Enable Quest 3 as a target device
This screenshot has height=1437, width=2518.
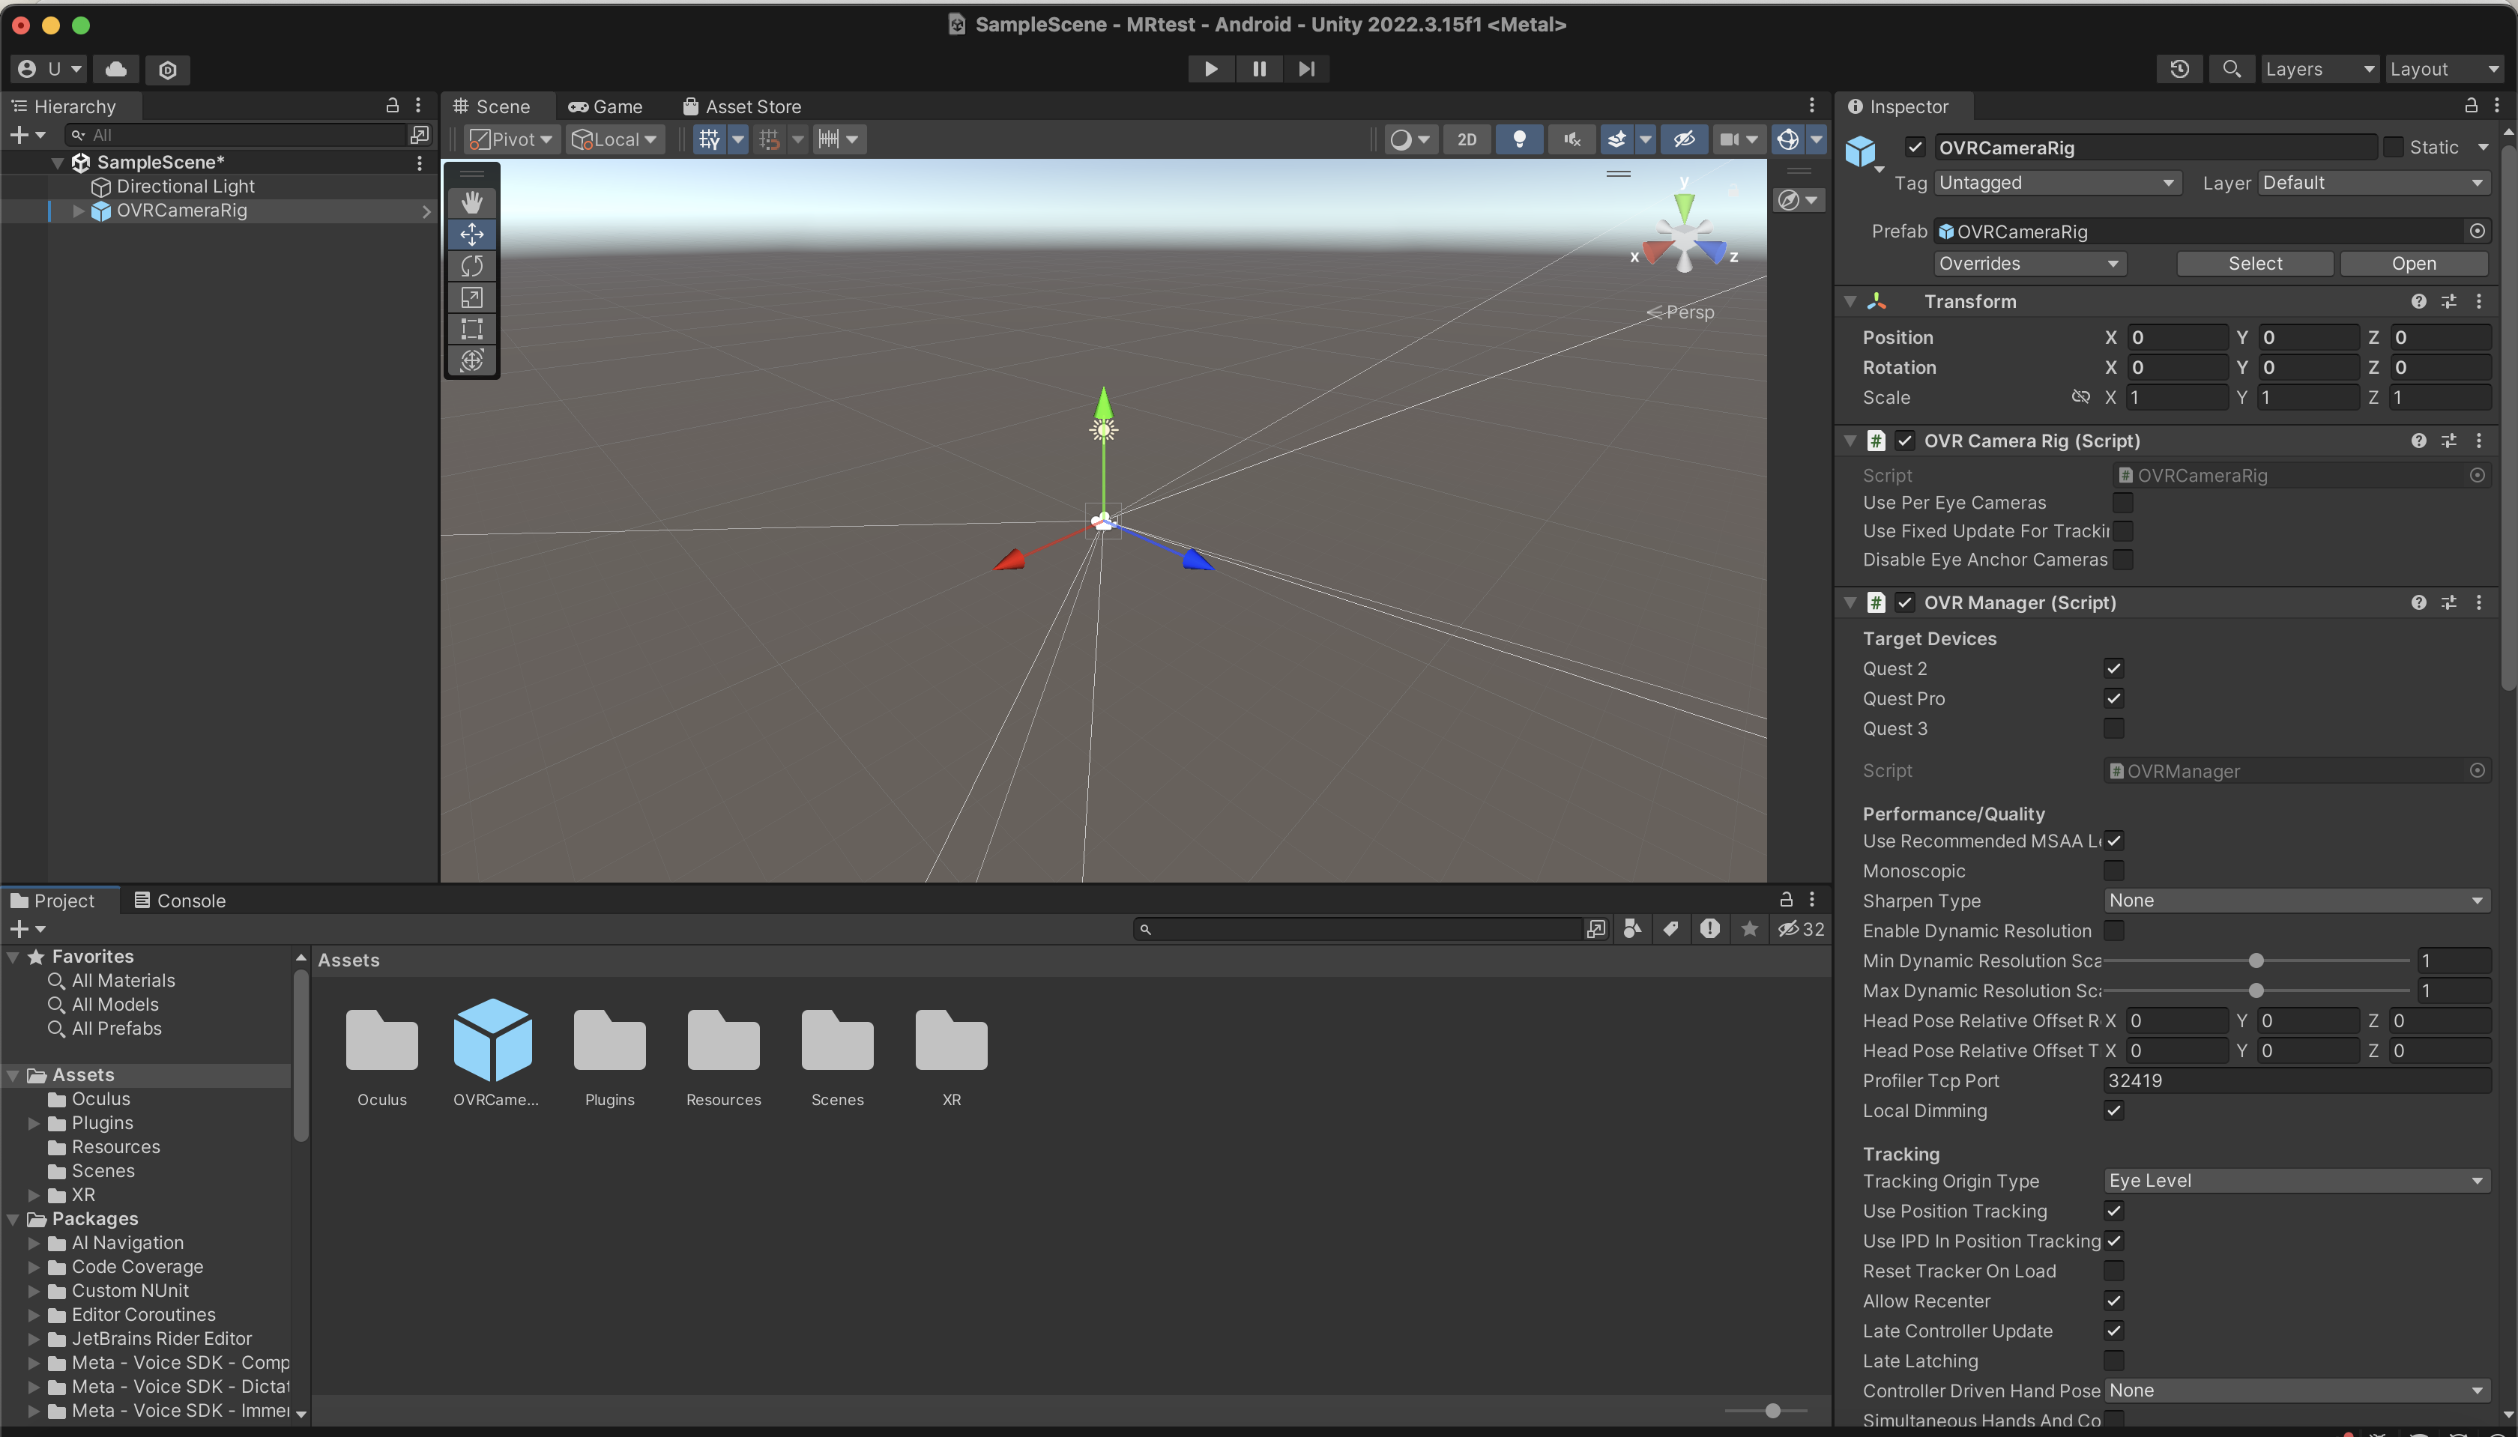tap(2114, 728)
